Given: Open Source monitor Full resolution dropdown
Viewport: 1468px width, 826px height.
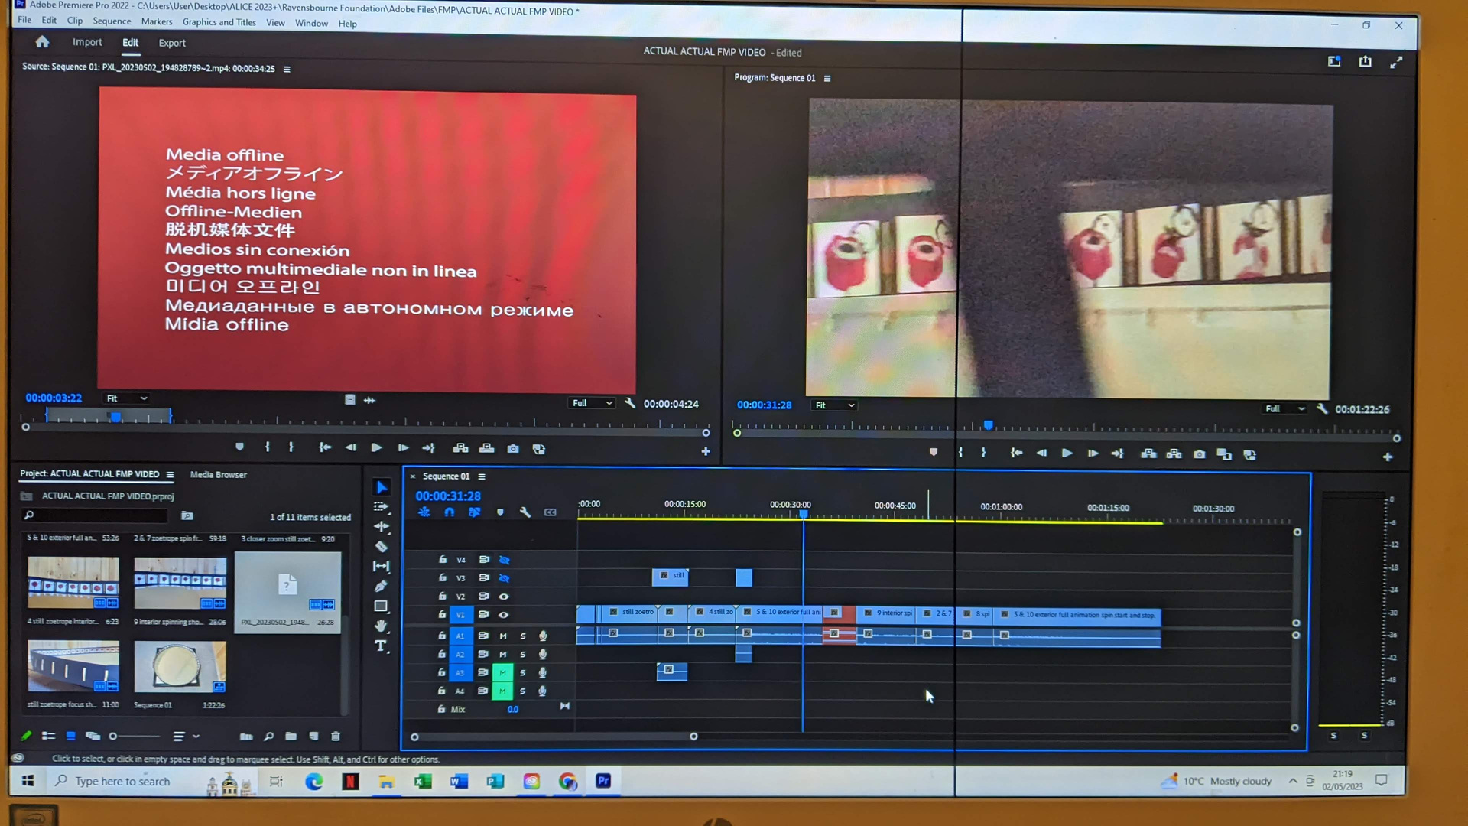Looking at the screenshot, I should (592, 403).
